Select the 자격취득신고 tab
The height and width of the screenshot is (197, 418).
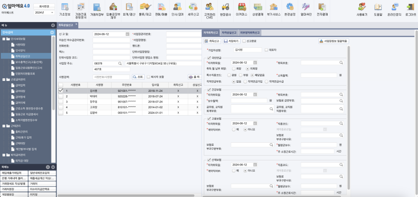pos(211,33)
